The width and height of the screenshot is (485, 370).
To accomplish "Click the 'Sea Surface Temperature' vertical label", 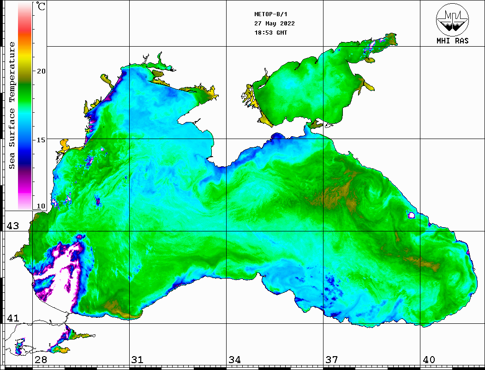I will [12, 105].
